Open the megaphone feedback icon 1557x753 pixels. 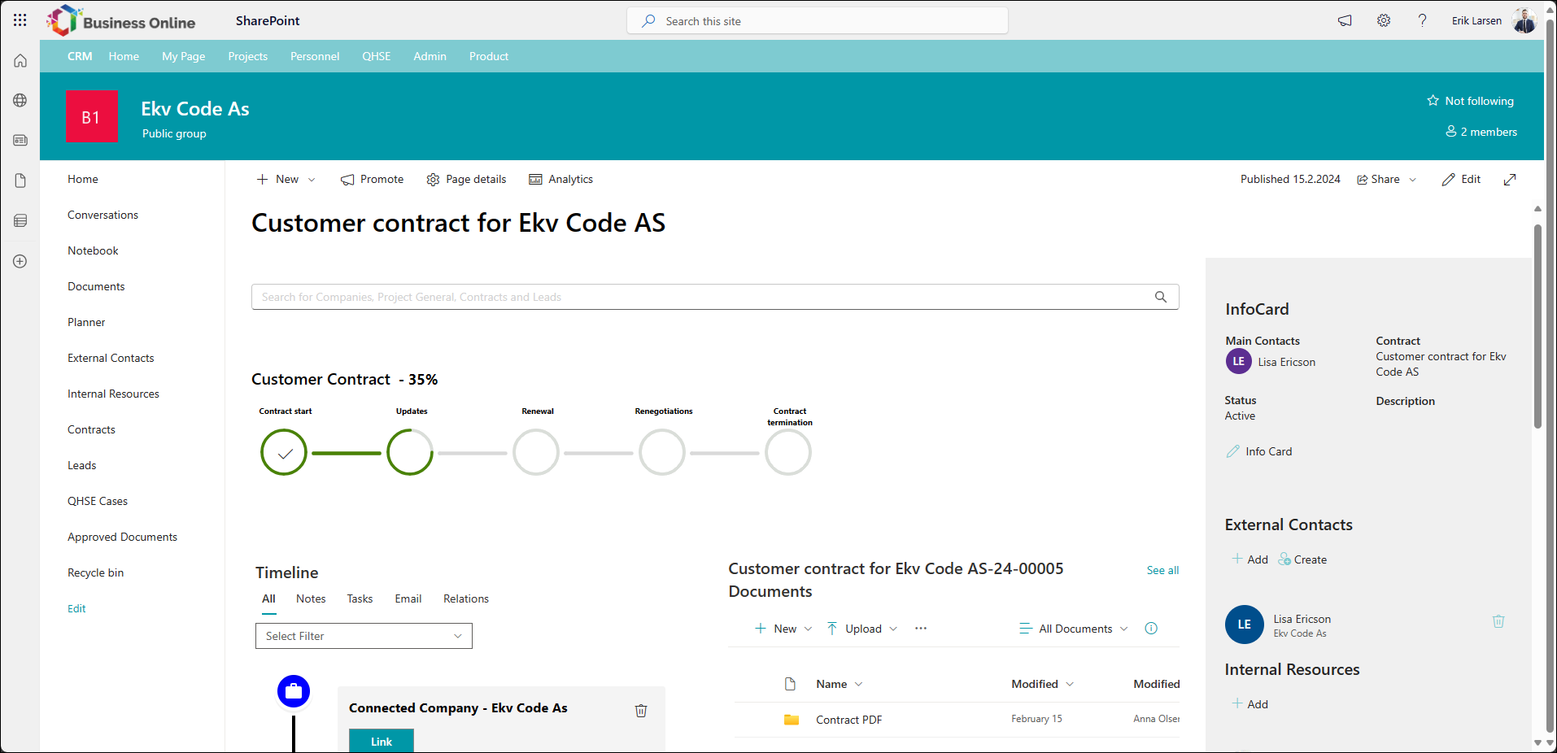1345,21
